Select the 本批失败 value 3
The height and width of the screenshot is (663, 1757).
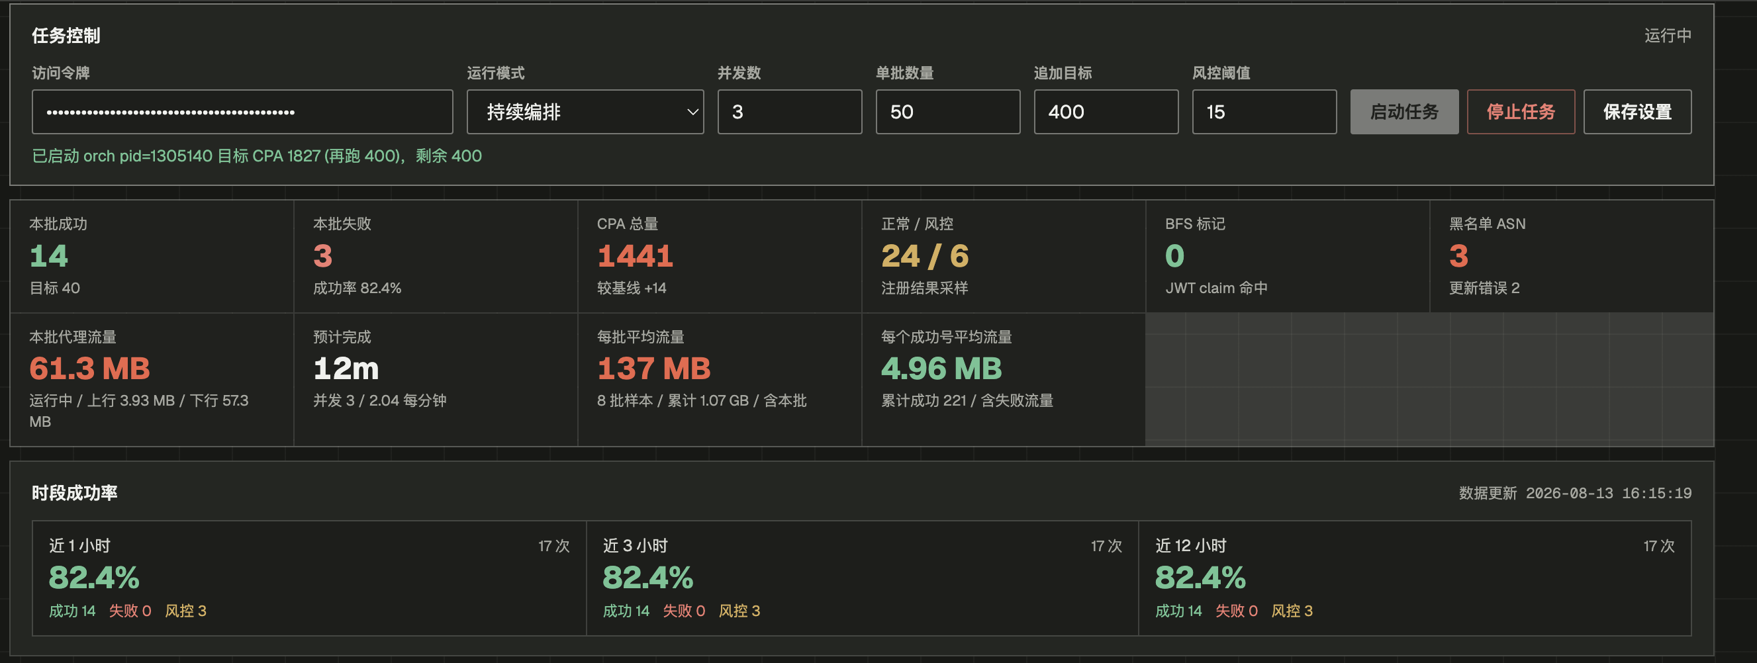click(x=322, y=256)
